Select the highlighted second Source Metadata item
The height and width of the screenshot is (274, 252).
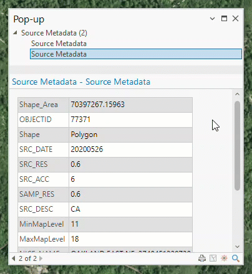pos(136,54)
